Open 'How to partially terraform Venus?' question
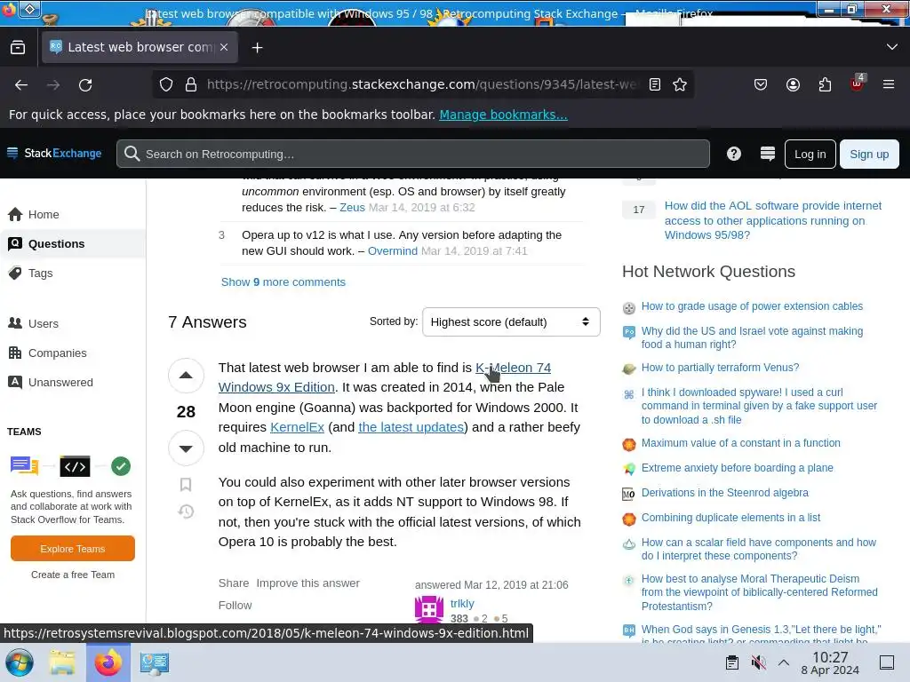 click(x=720, y=368)
